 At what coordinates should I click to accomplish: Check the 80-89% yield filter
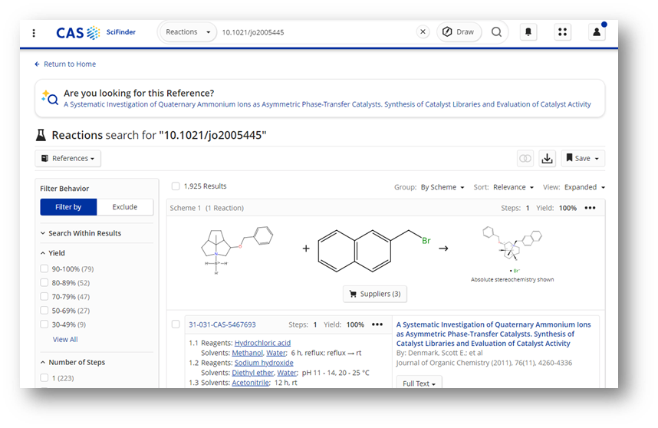pos(44,282)
